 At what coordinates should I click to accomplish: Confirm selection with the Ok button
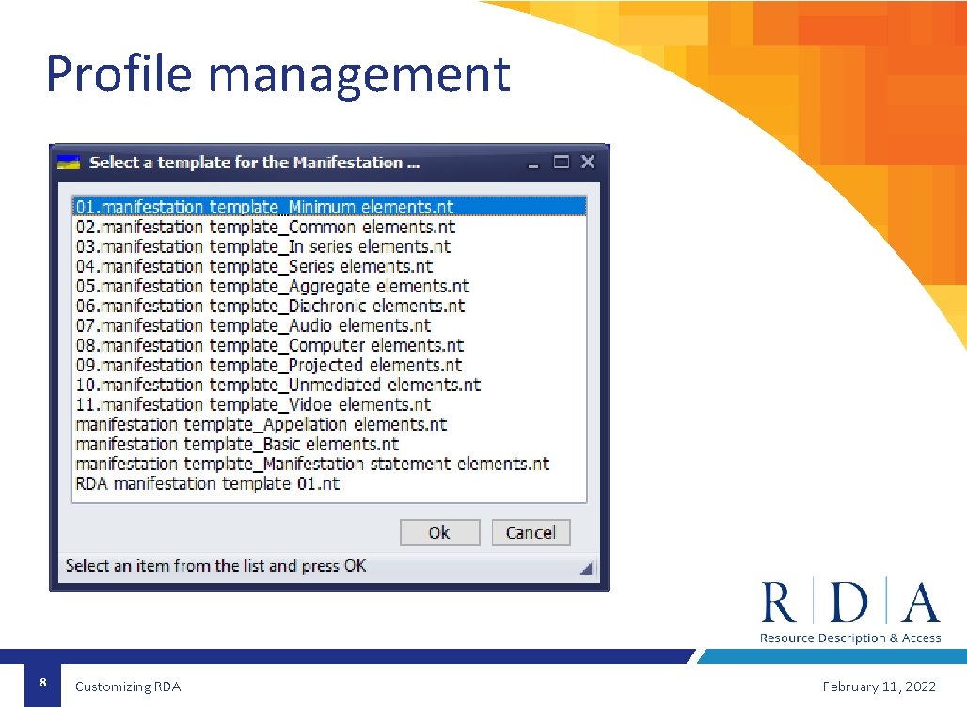(x=439, y=532)
